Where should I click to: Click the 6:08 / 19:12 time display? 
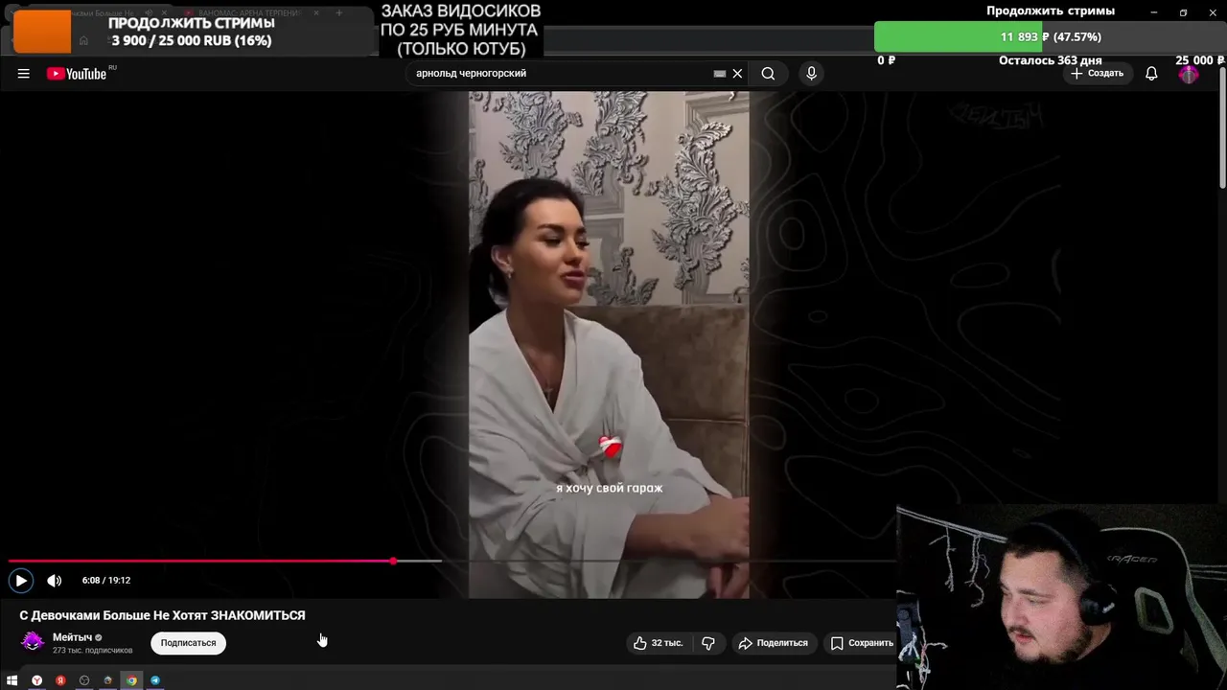(106, 581)
